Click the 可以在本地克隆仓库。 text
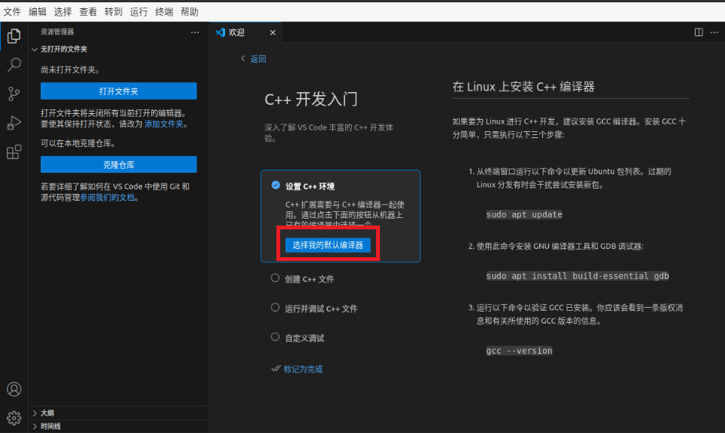The height and width of the screenshot is (433, 725). click(x=78, y=143)
